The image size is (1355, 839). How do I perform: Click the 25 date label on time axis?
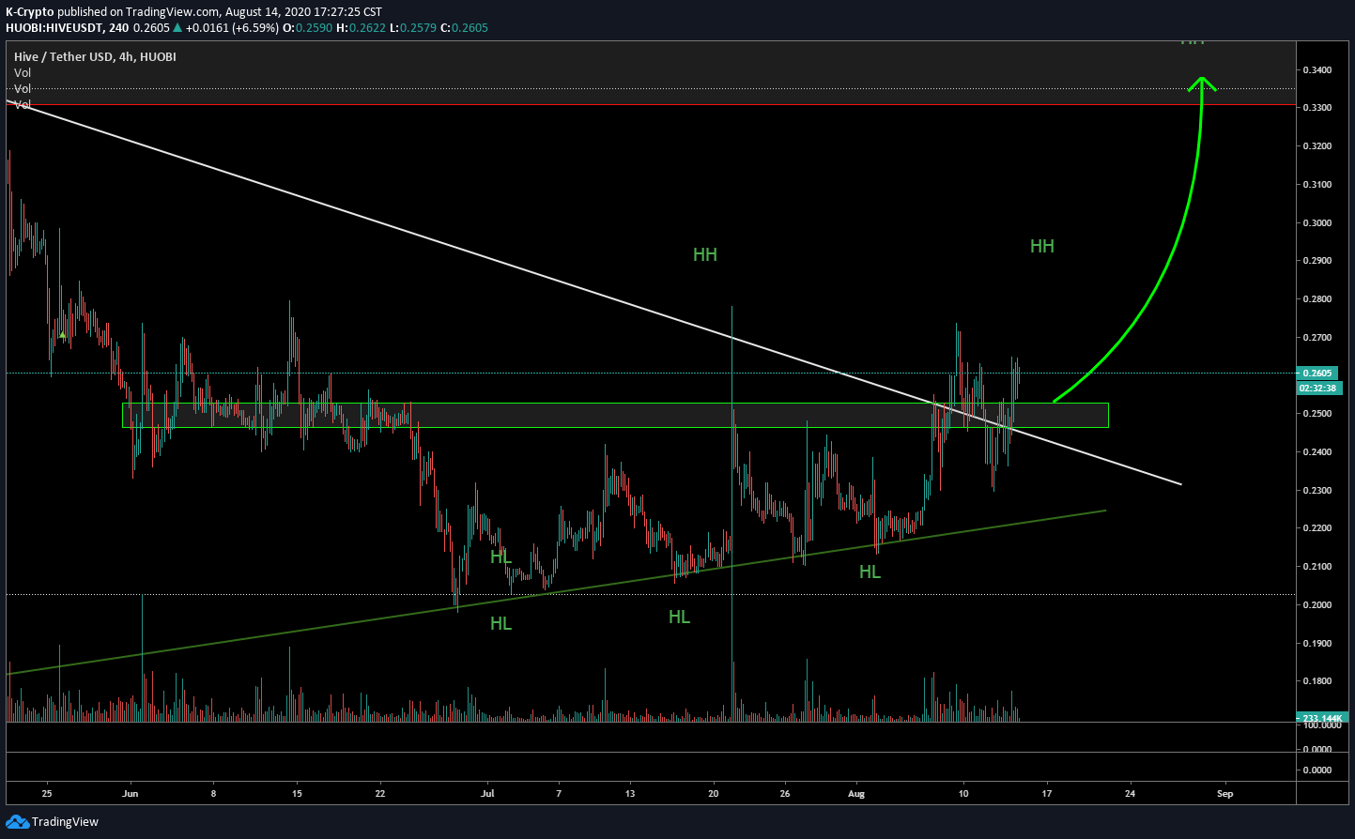47,794
